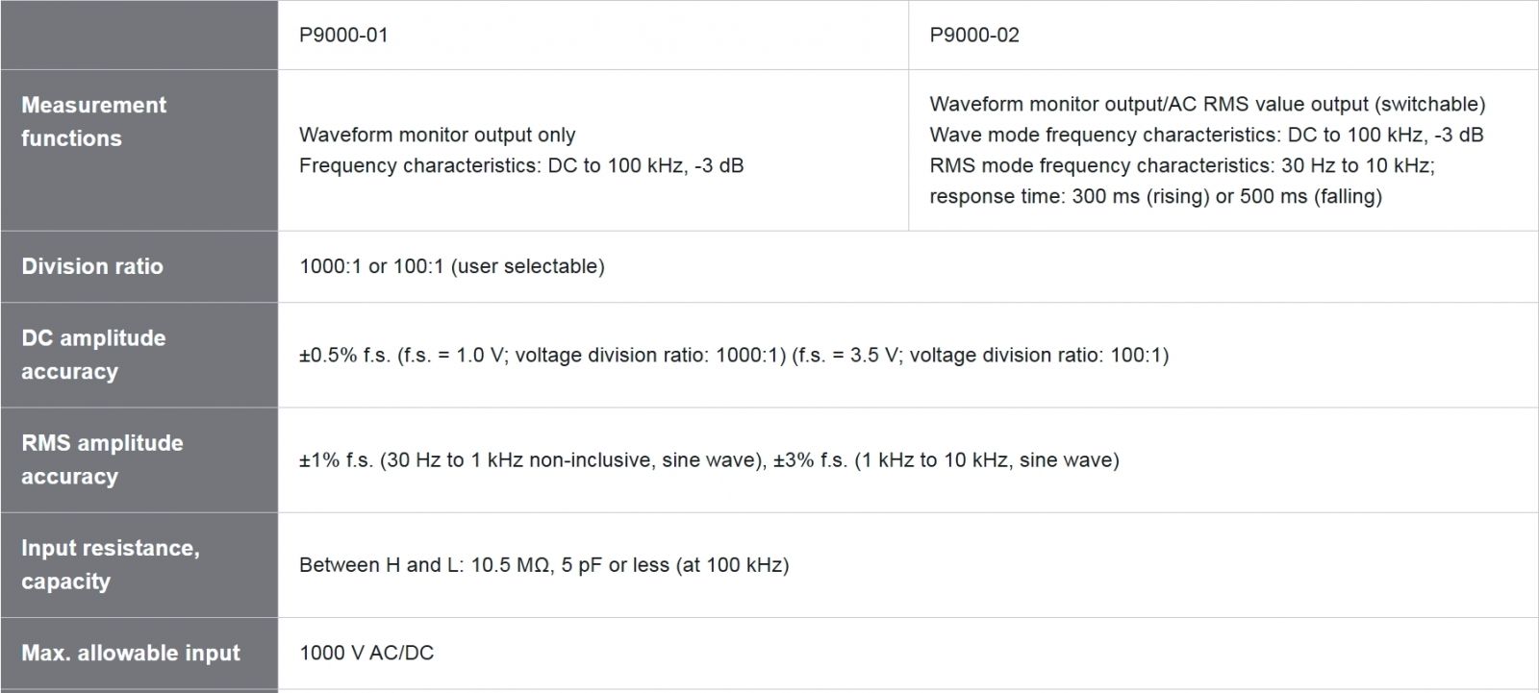The image size is (1539, 693).
Task: Click the ±0.5% f.s. accuracy value
Action: 733,355
